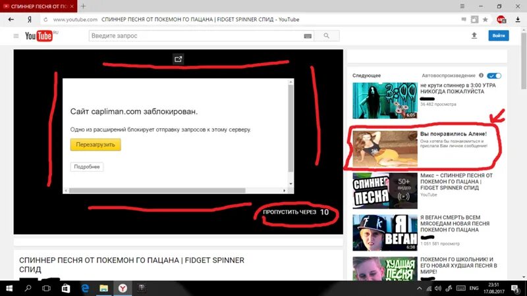Open the 3:00 УТРА spinner video thumbnail

pos(385,101)
